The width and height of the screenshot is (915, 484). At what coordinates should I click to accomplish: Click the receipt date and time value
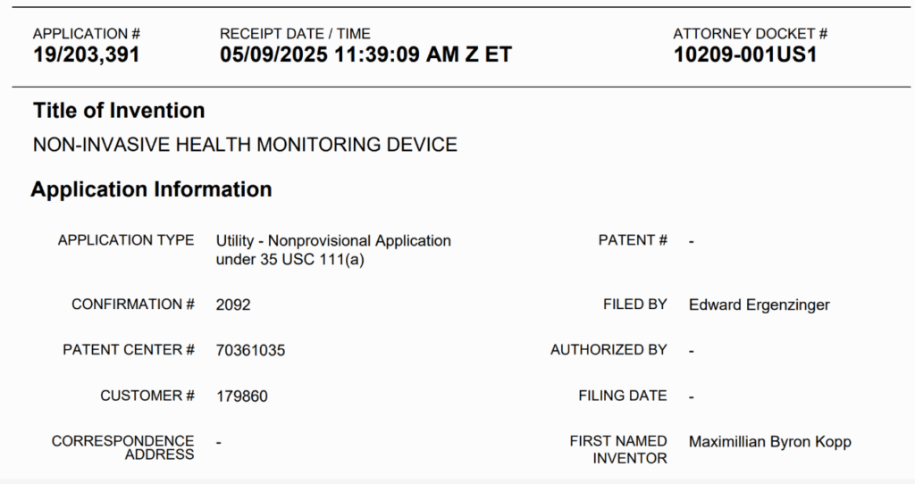click(365, 54)
